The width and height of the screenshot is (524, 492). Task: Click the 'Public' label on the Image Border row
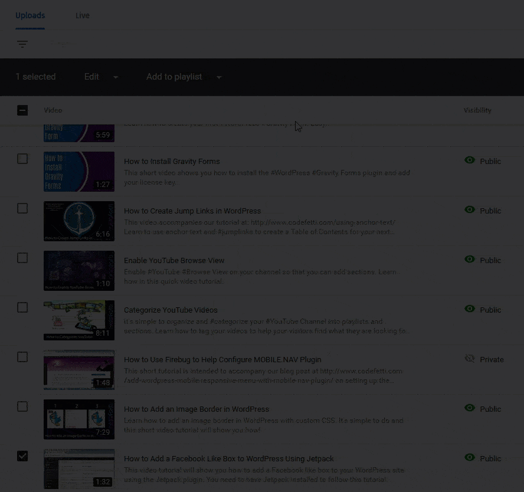click(490, 409)
